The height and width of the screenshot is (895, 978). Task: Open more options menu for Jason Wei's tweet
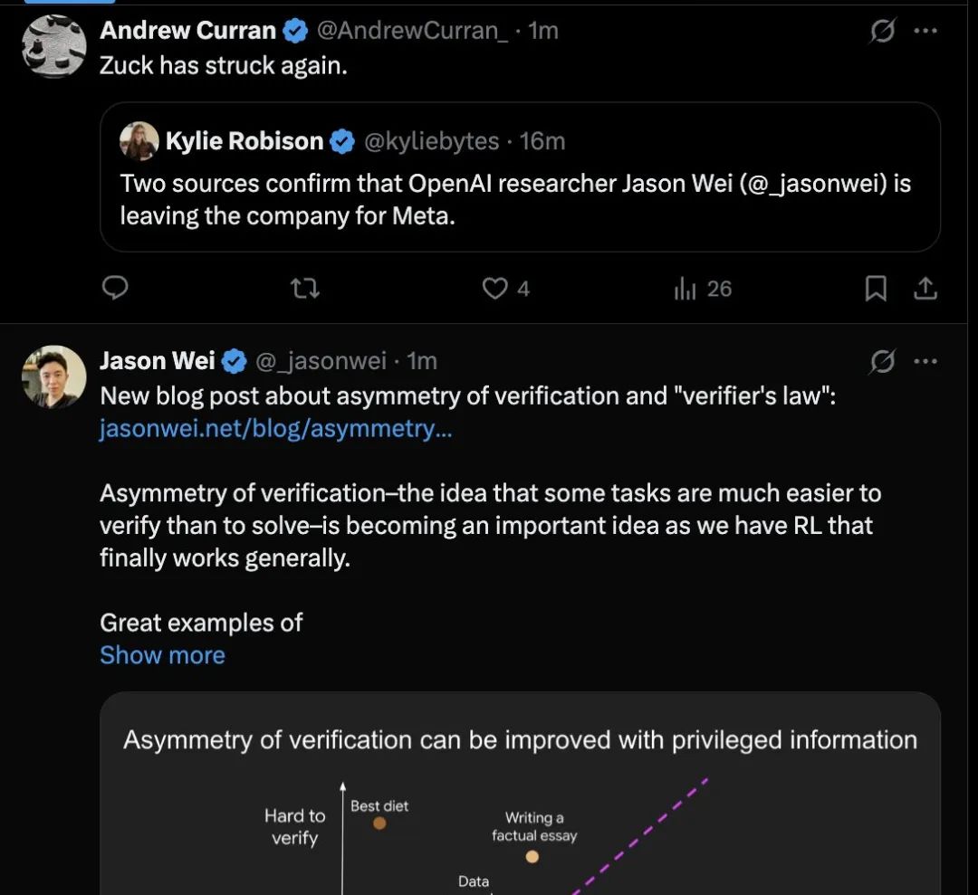tap(925, 361)
